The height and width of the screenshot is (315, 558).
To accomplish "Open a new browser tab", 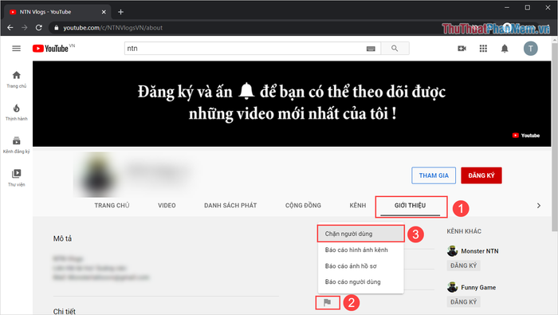I will (120, 12).
